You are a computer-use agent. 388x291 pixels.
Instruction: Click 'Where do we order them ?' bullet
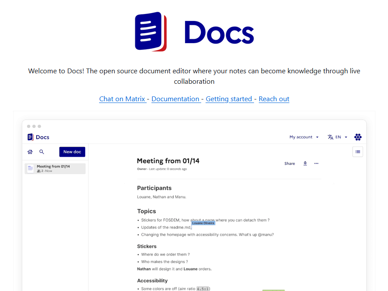coord(165,254)
